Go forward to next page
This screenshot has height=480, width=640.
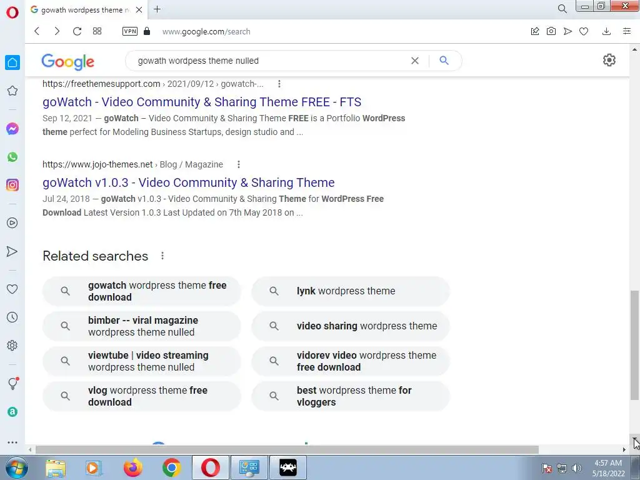pos(57,31)
